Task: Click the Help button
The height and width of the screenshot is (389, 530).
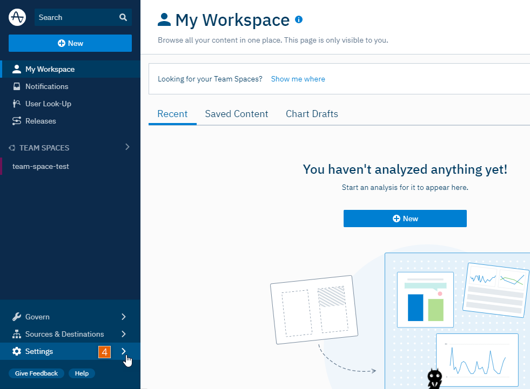Action: pyautogui.click(x=82, y=373)
